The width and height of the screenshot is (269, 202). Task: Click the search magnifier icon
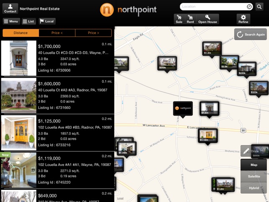click(259, 7)
